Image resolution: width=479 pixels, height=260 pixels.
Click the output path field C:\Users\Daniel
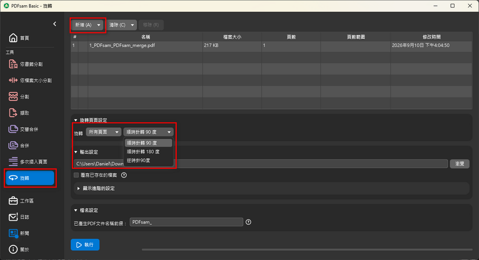(260, 164)
